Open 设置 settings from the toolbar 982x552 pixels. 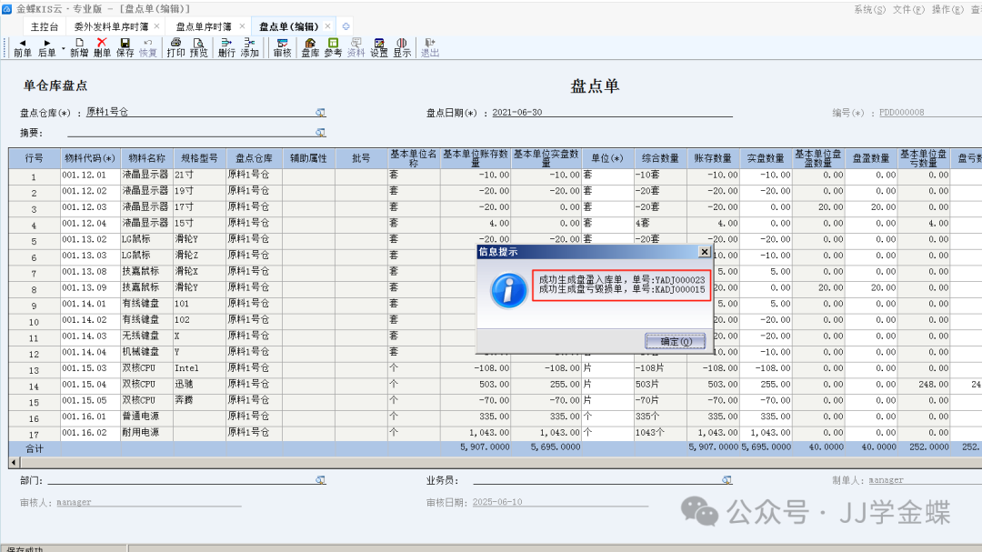coord(378,47)
